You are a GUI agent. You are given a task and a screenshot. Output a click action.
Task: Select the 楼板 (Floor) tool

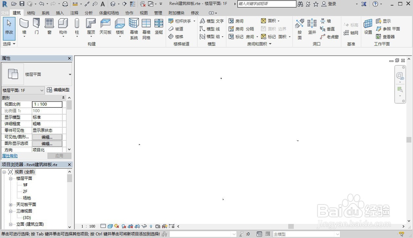pos(120,26)
